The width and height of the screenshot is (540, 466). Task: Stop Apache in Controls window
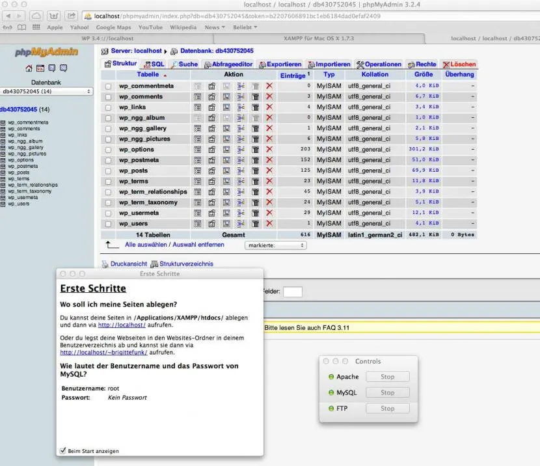coord(388,377)
